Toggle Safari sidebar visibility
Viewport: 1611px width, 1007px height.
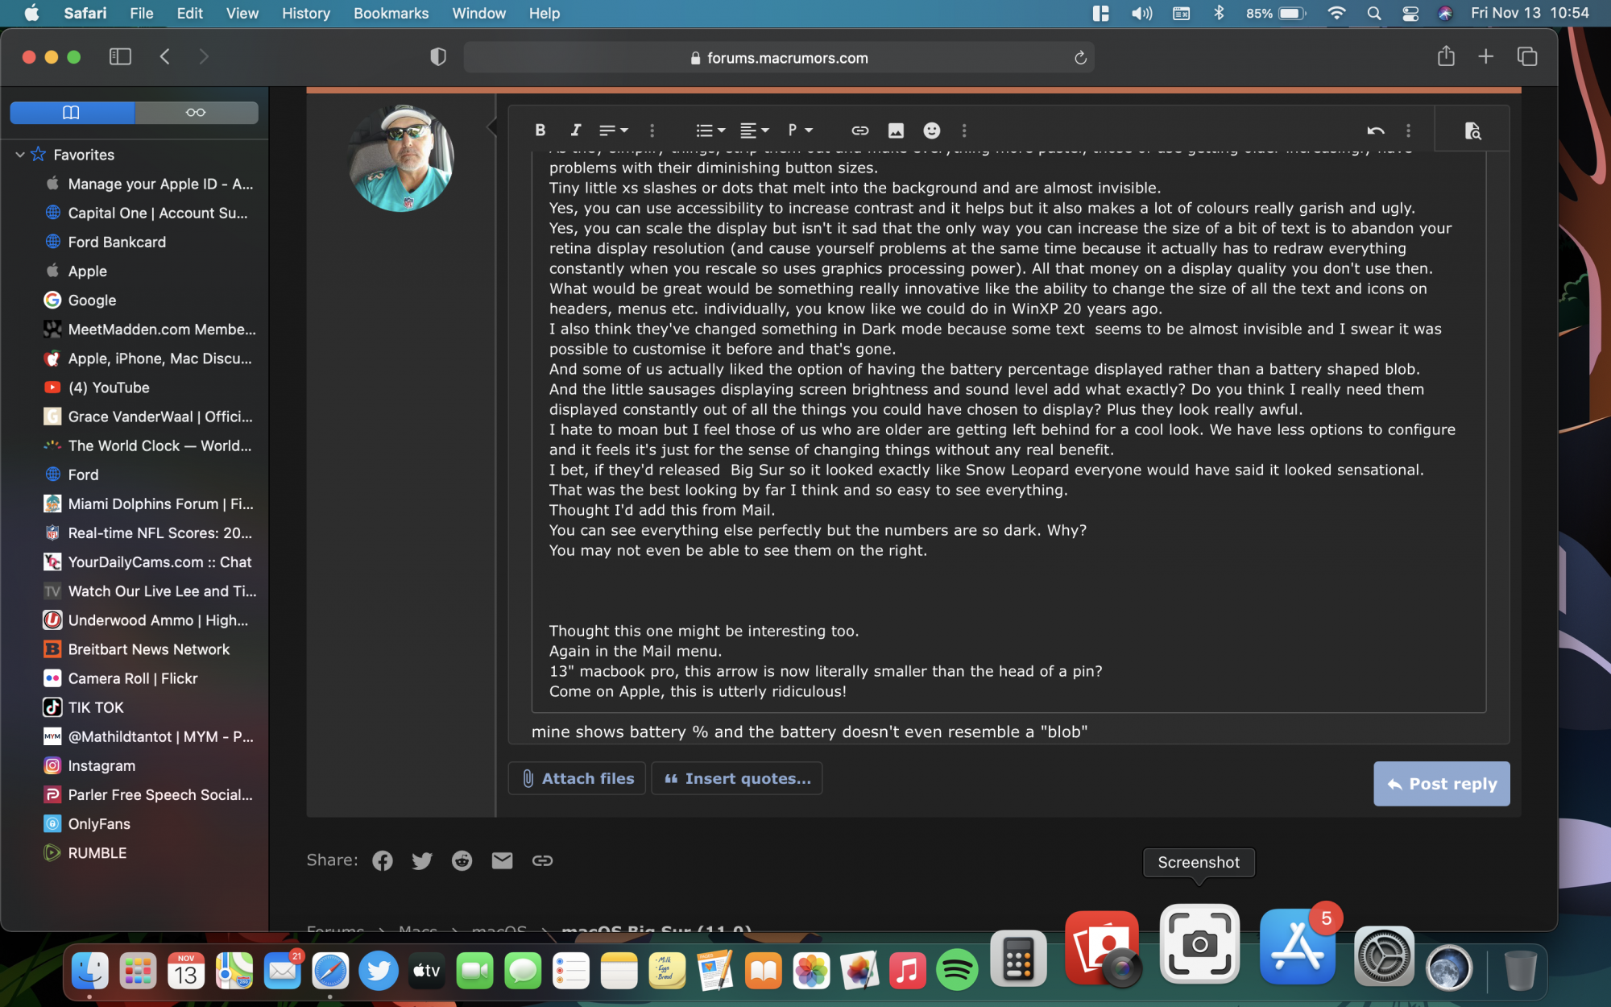click(x=120, y=56)
